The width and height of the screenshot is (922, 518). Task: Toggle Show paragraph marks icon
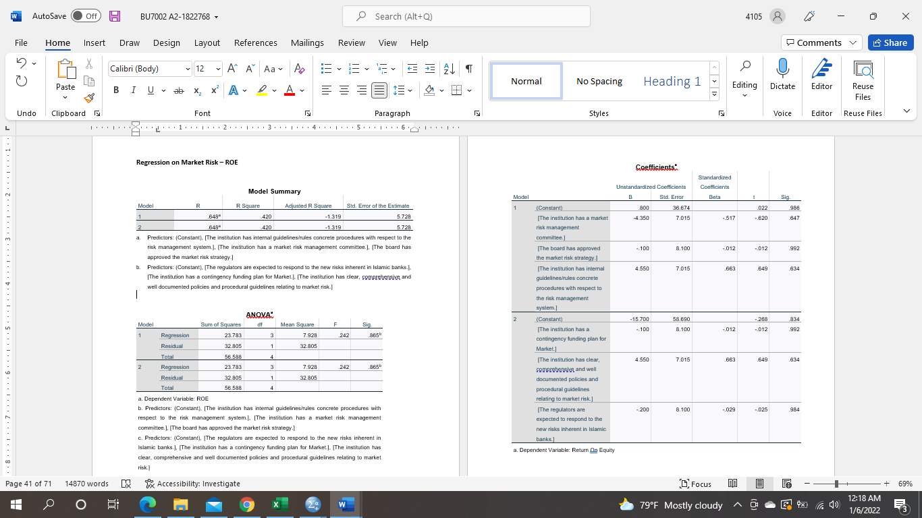pyautogui.click(x=468, y=69)
